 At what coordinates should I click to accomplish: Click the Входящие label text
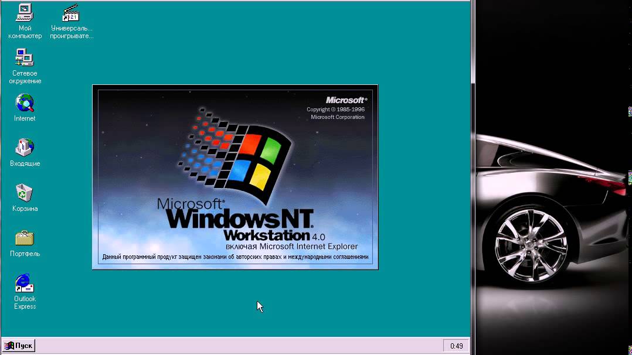click(x=25, y=163)
